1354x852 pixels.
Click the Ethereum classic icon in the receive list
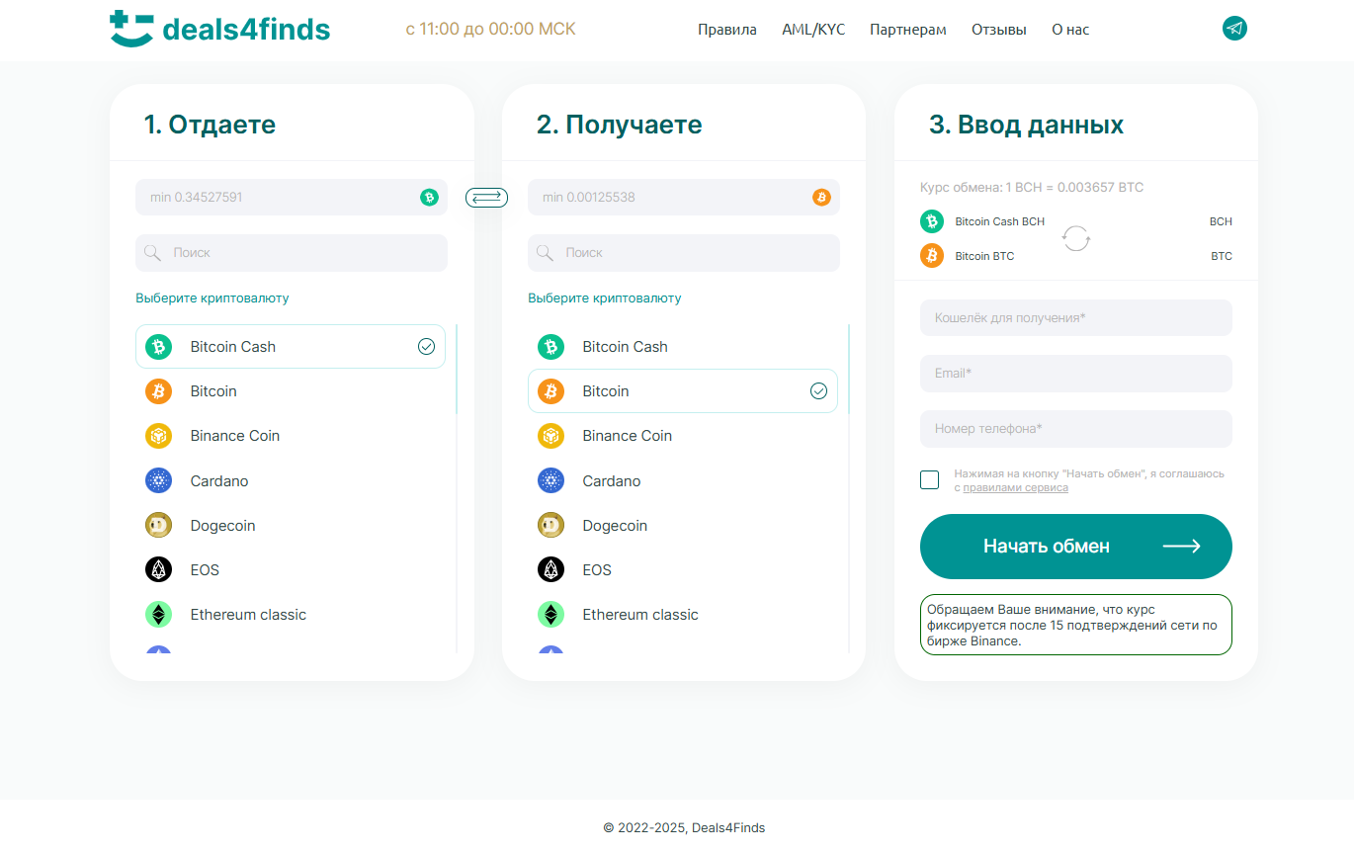tap(550, 615)
